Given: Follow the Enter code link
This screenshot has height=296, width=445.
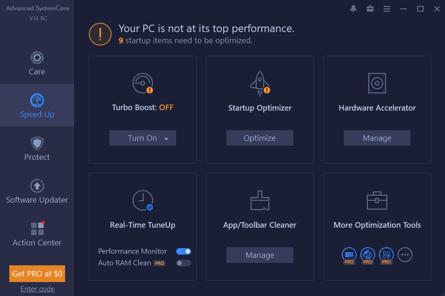Looking at the screenshot, I should (x=38, y=289).
